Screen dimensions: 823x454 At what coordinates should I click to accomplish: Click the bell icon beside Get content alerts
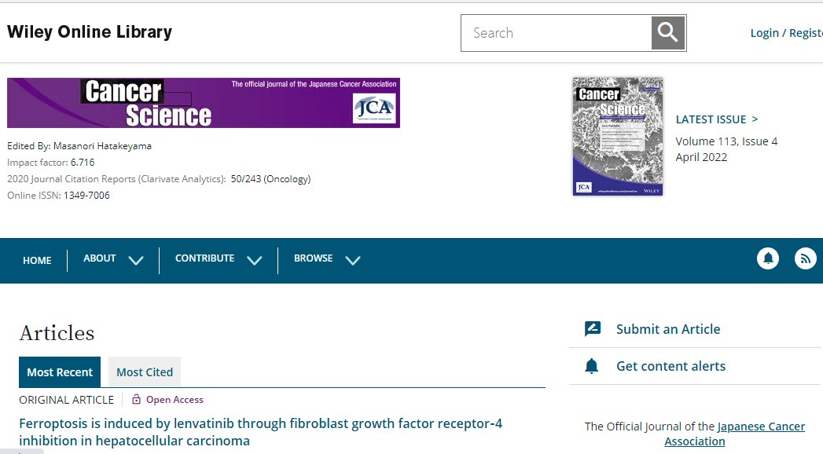(592, 366)
